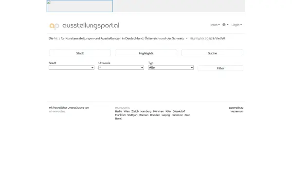
Task: Select Stuttgart in footer highlights
Action: 132,115
